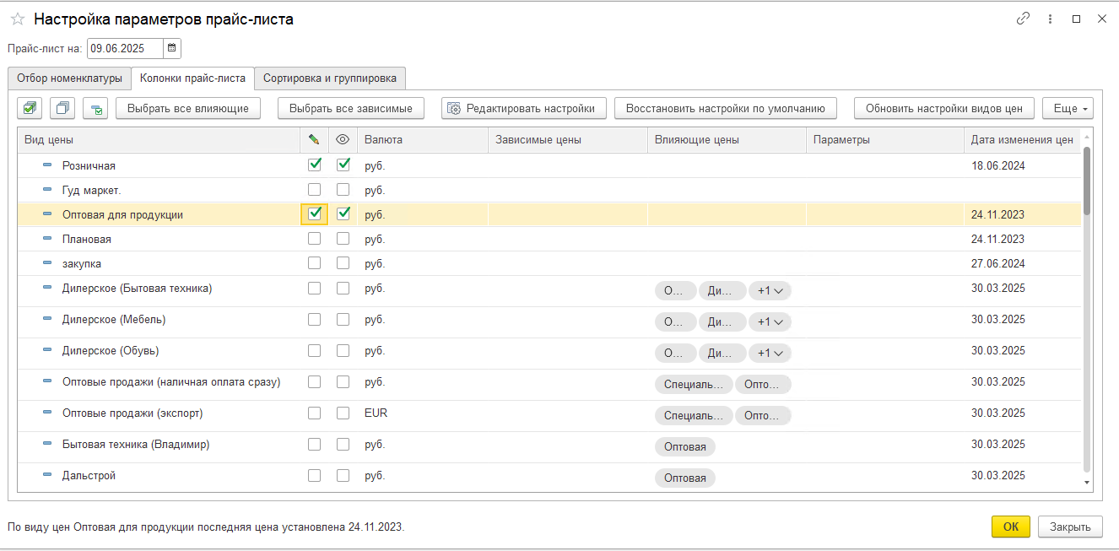Viewport: 1119px width, 551px height.
Task: Click the eye visibility column header
Action: coord(343,140)
